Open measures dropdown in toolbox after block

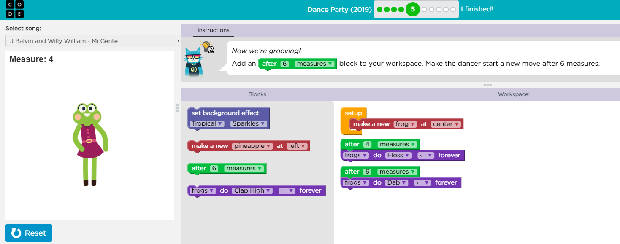click(244, 168)
